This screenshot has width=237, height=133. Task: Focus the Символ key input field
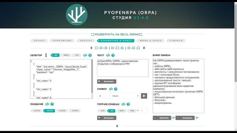click(103, 96)
